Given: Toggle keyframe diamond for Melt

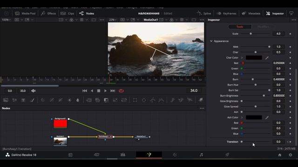Looking at the screenshot, I should (x=290, y=47).
